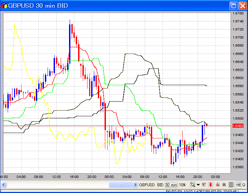Click the 1.6380 price axis label
Image resolution: width=248 pixels, height=193 pixels.
[238, 167]
